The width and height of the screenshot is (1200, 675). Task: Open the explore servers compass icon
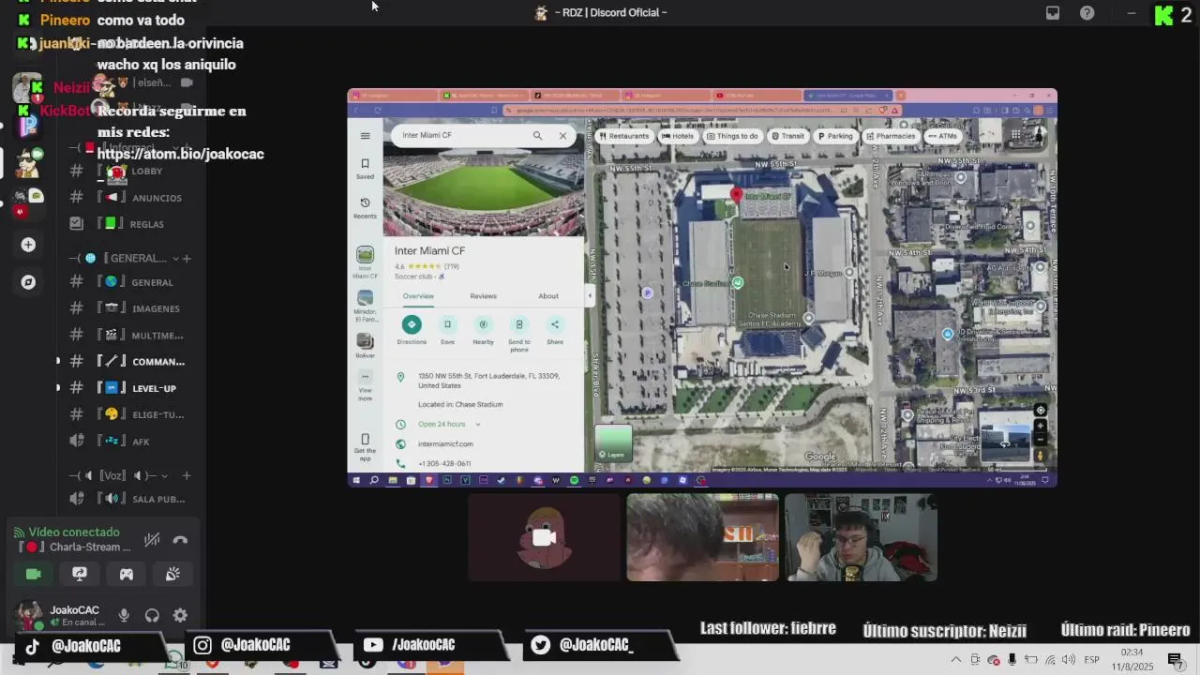28,281
